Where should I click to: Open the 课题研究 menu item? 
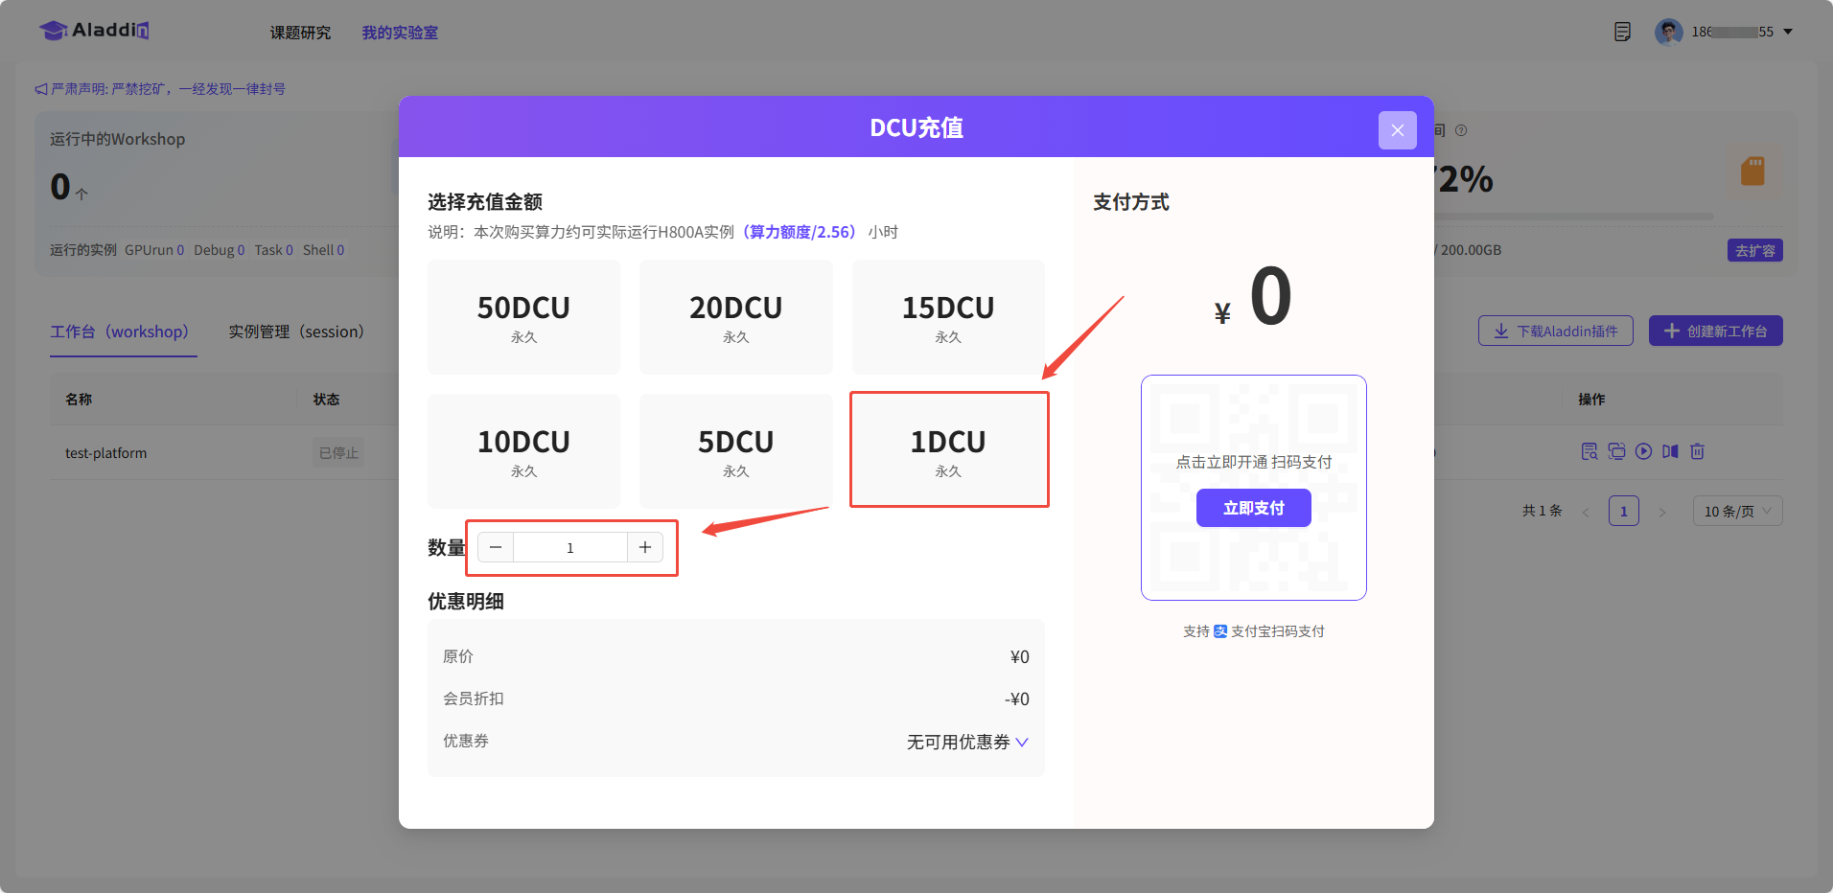(300, 33)
